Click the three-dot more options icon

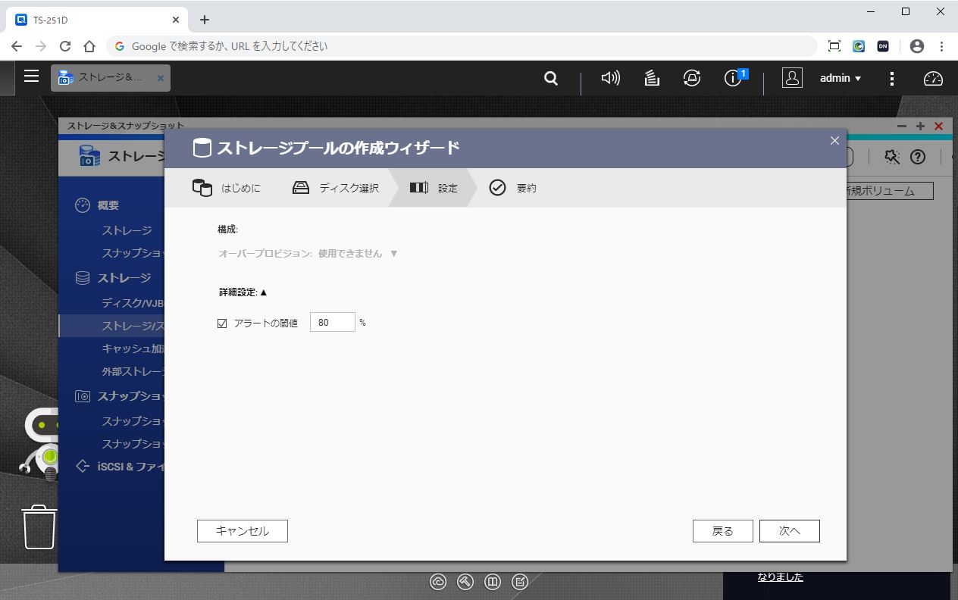[x=892, y=78]
